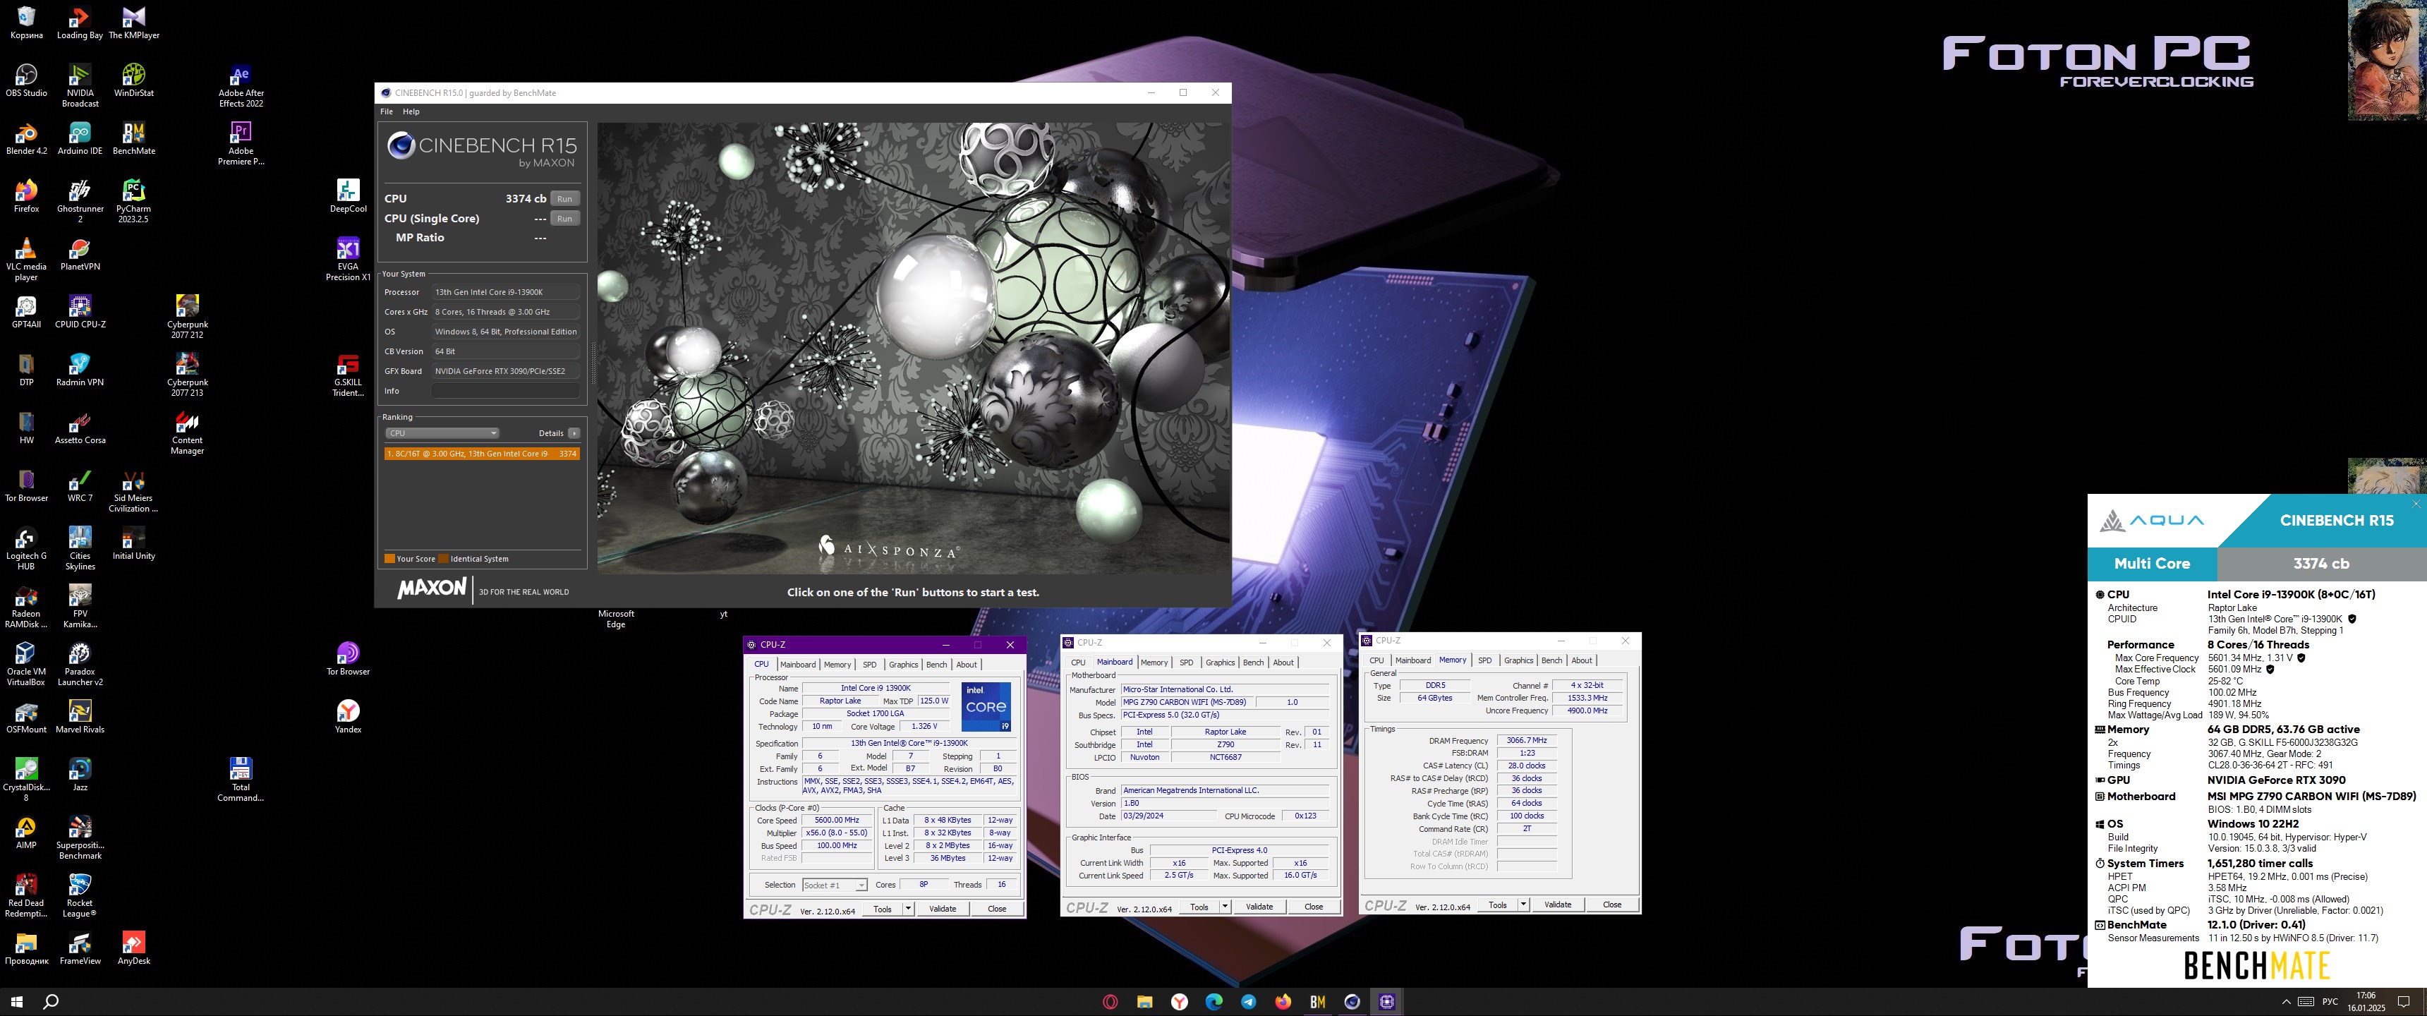Launch WinDirStat from the desktop
Image resolution: width=2427 pixels, height=1016 pixels.
pyautogui.click(x=134, y=80)
